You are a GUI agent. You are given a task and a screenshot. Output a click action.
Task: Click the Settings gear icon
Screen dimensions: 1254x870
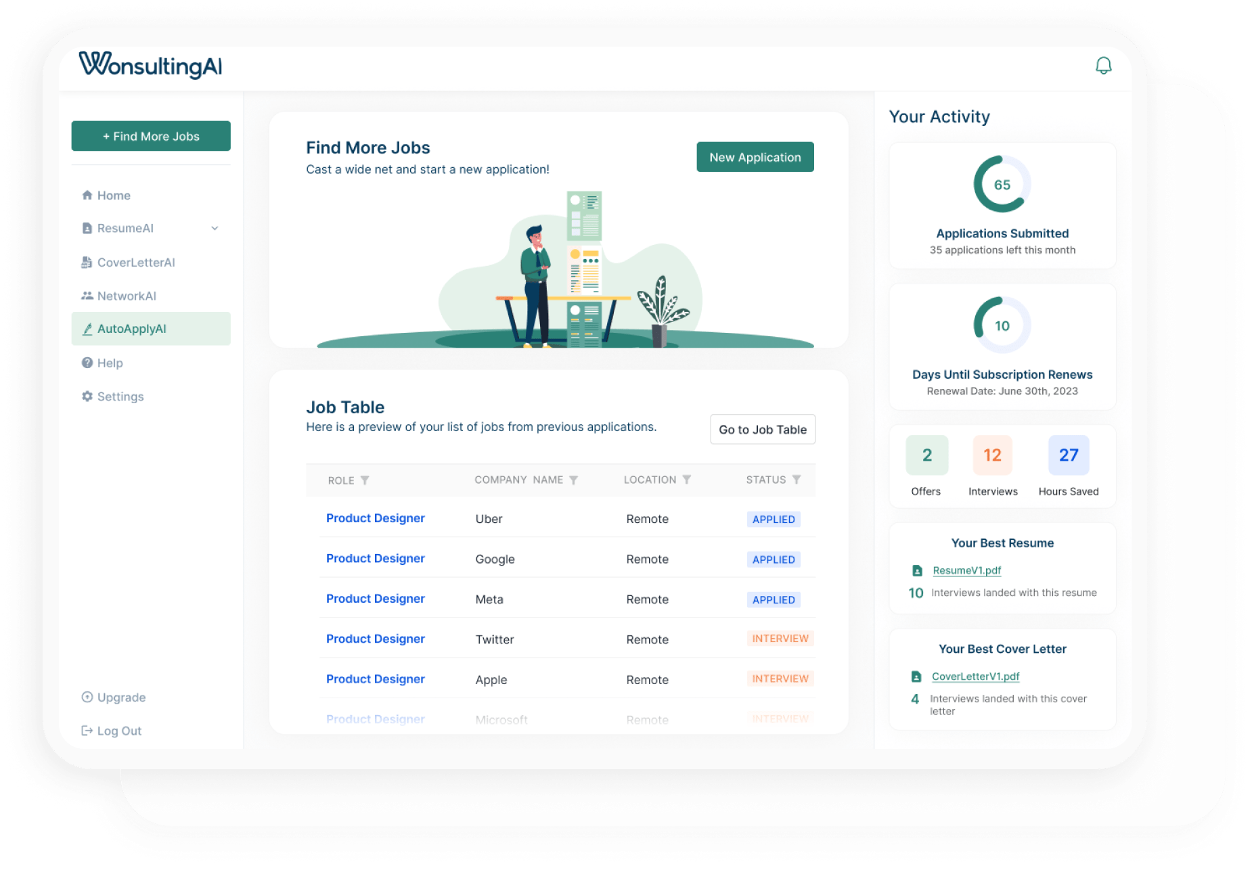click(87, 396)
